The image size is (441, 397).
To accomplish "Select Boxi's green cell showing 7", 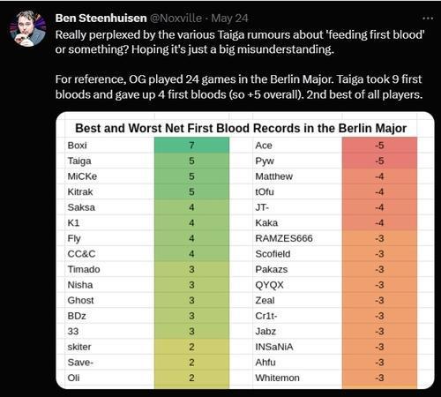I will 191,145.
